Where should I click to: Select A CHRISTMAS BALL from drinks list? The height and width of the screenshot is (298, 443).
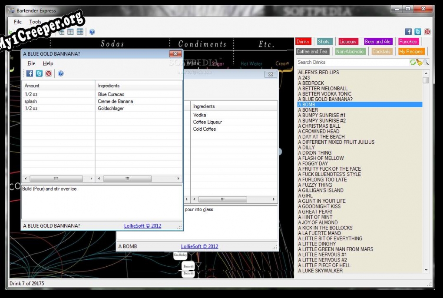point(319,126)
